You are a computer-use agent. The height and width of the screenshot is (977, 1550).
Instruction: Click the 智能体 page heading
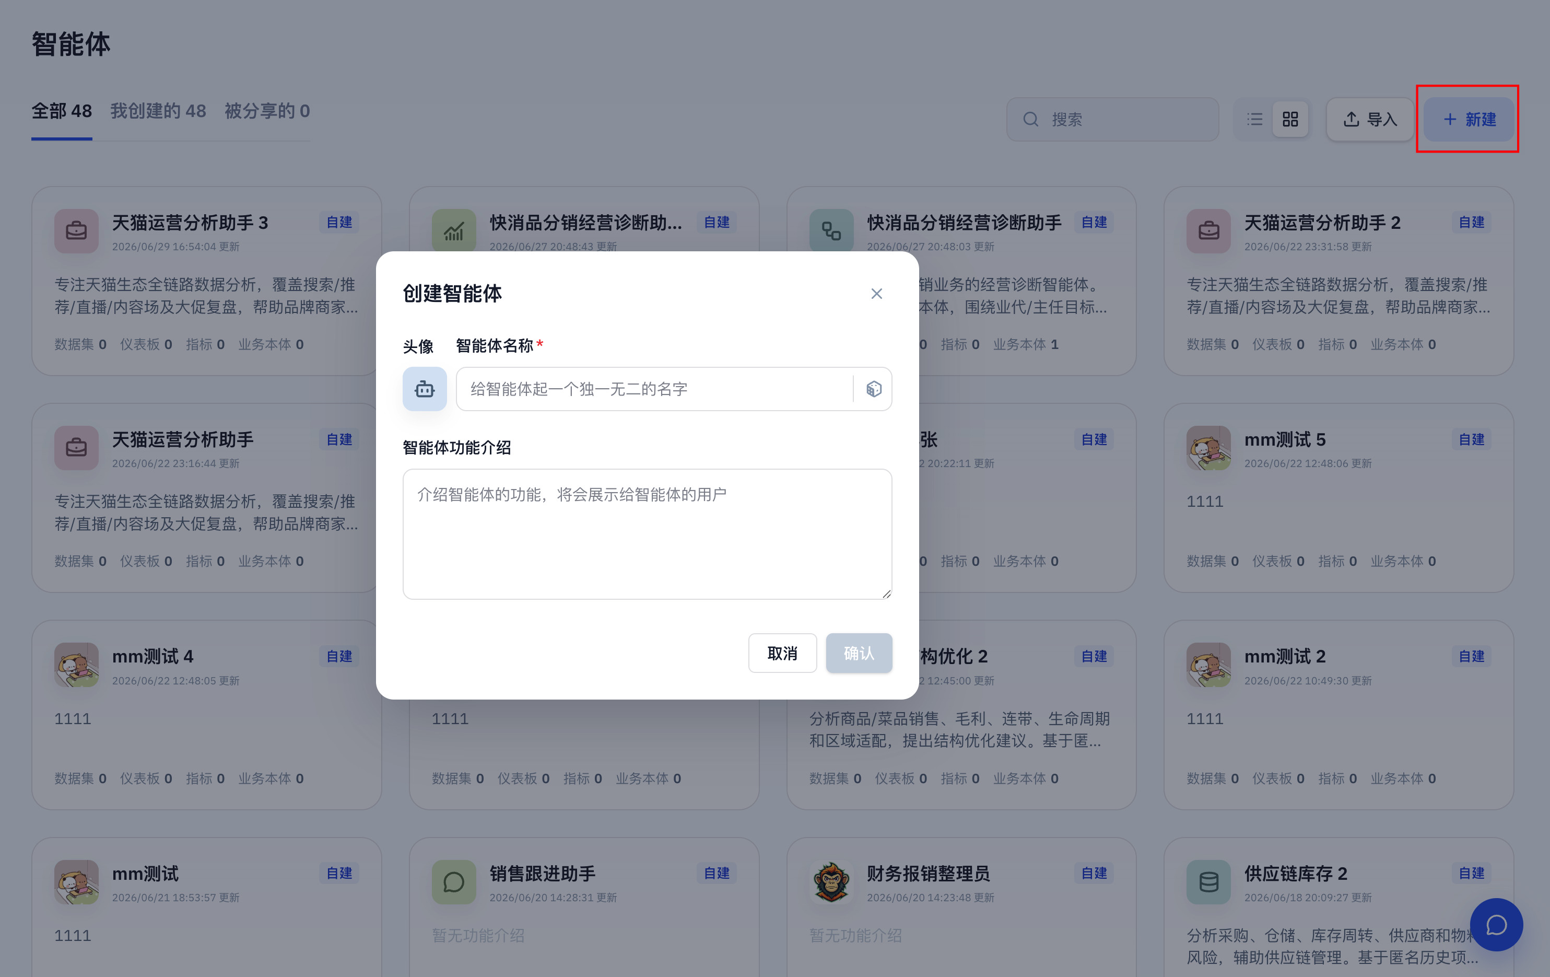(71, 44)
